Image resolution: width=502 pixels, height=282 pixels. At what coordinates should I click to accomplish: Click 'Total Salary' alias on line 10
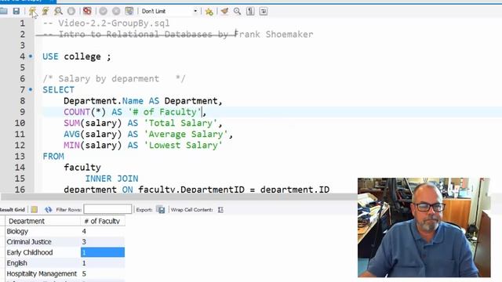[180, 123]
